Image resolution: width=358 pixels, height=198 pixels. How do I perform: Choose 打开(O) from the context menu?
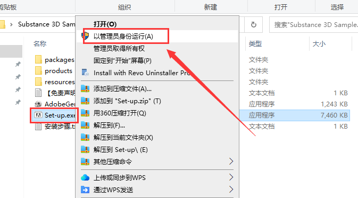pos(105,24)
